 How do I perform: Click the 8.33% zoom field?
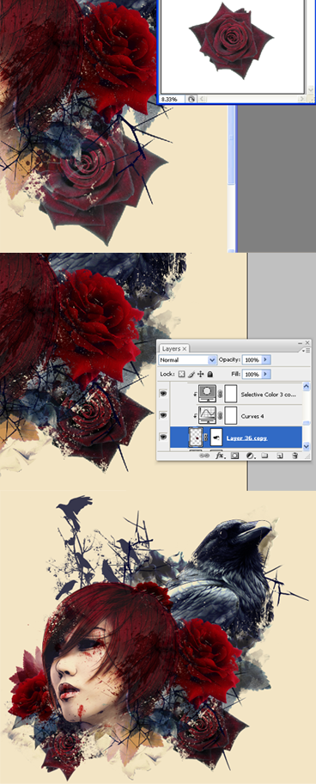[x=173, y=99]
